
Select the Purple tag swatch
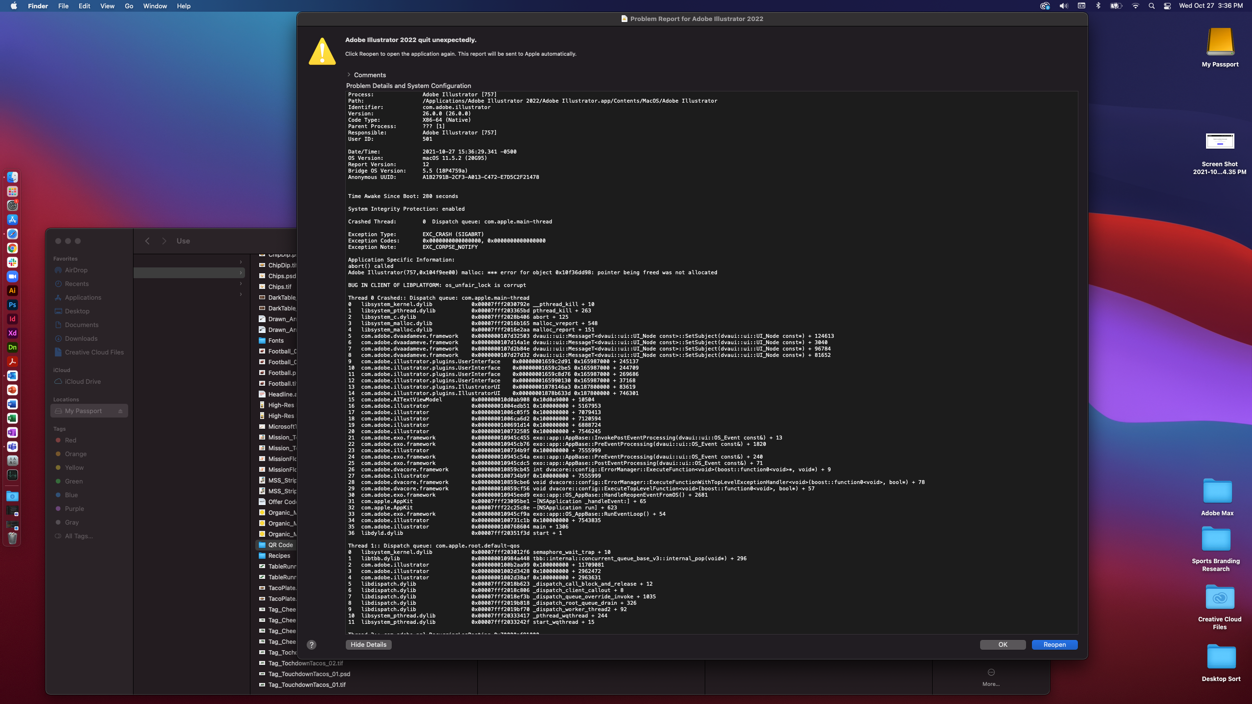pyautogui.click(x=60, y=508)
